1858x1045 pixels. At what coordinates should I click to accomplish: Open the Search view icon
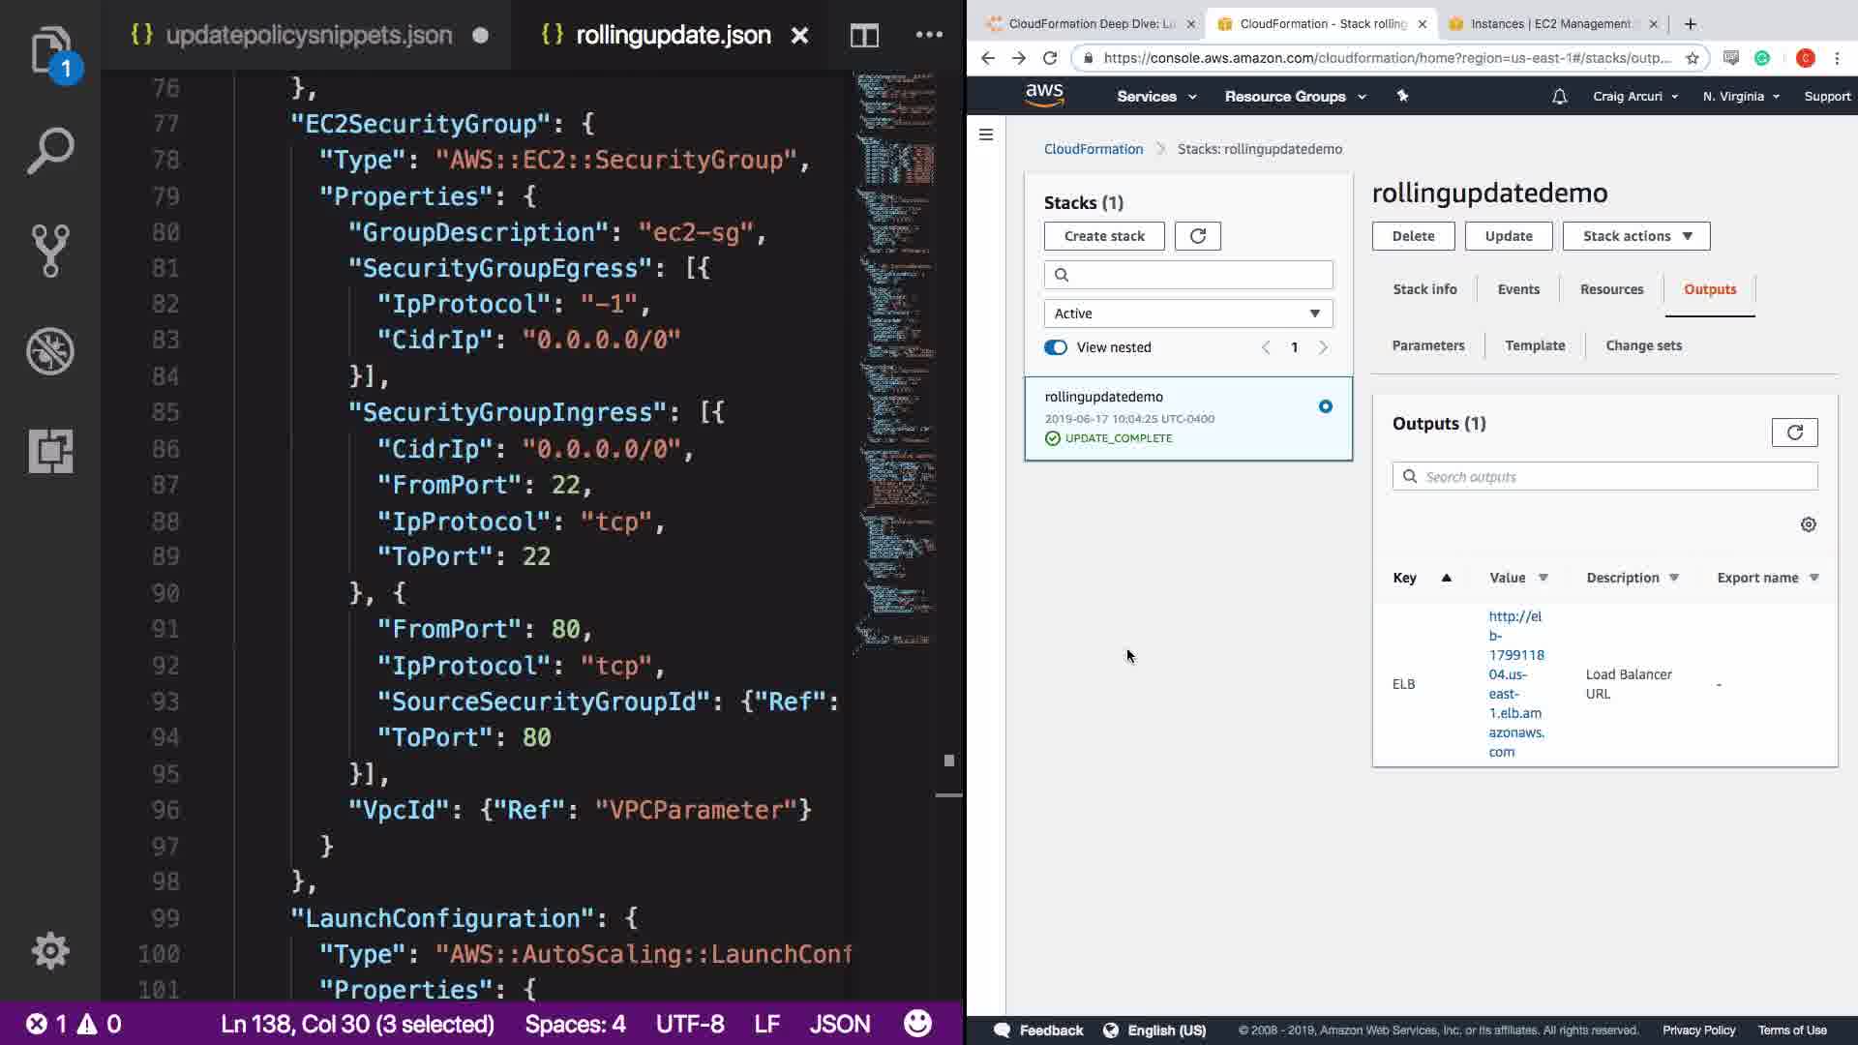[50, 151]
